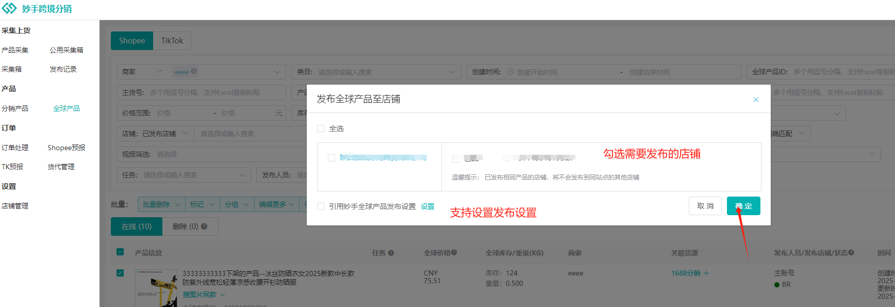Open 全球产品 in sidebar

(x=67, y=108)
